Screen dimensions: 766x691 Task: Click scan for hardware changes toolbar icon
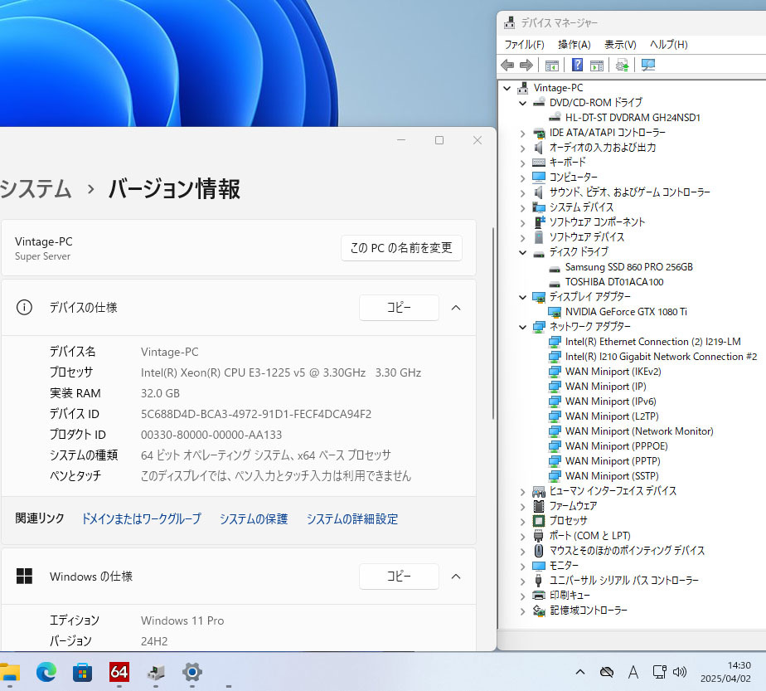pos(648,65)
